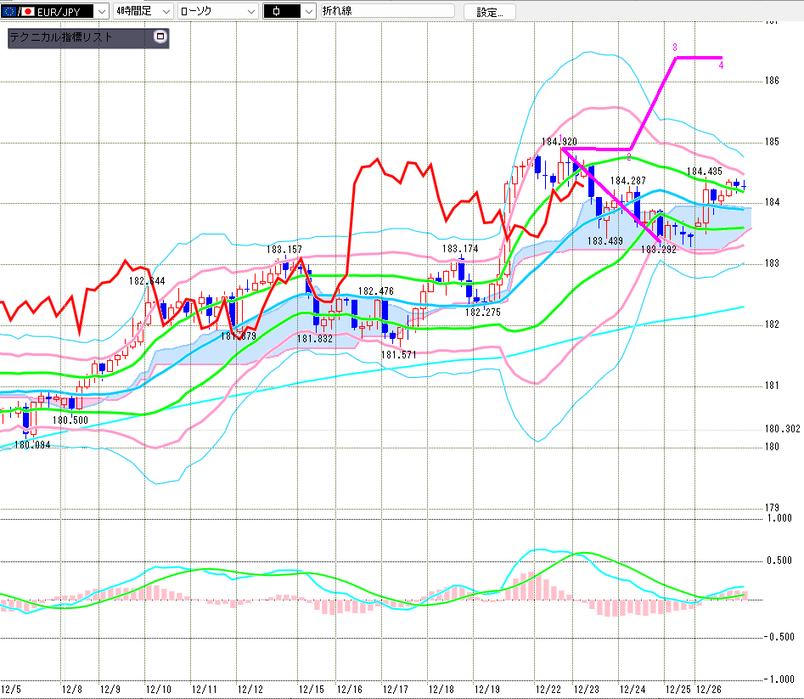The height and width of the screenshot is (699, 804).
Task: Click the EU flag icon
Action: pyautogui.click(x=8, y=12)
